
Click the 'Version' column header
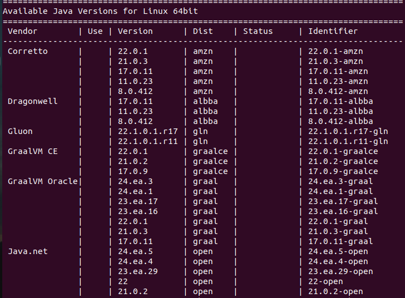tap(135, 31)
